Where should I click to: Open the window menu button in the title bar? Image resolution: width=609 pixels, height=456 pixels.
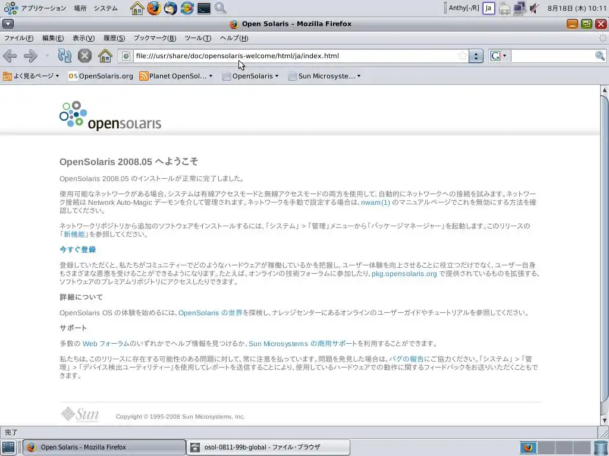tap(8, 24)
